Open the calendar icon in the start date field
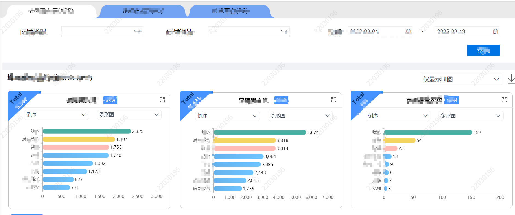 click(408, 32)
